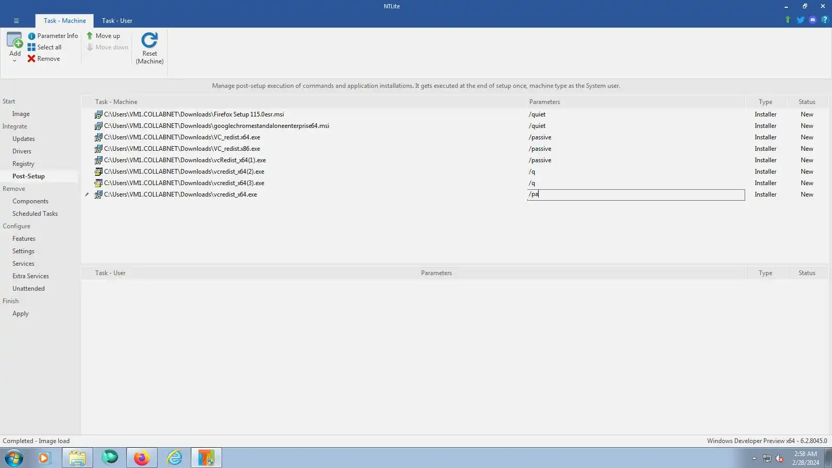The image size is (832, 468).
Task: Click /passive parameter of VC_redist.x64.exe
Action: (540, 137)
